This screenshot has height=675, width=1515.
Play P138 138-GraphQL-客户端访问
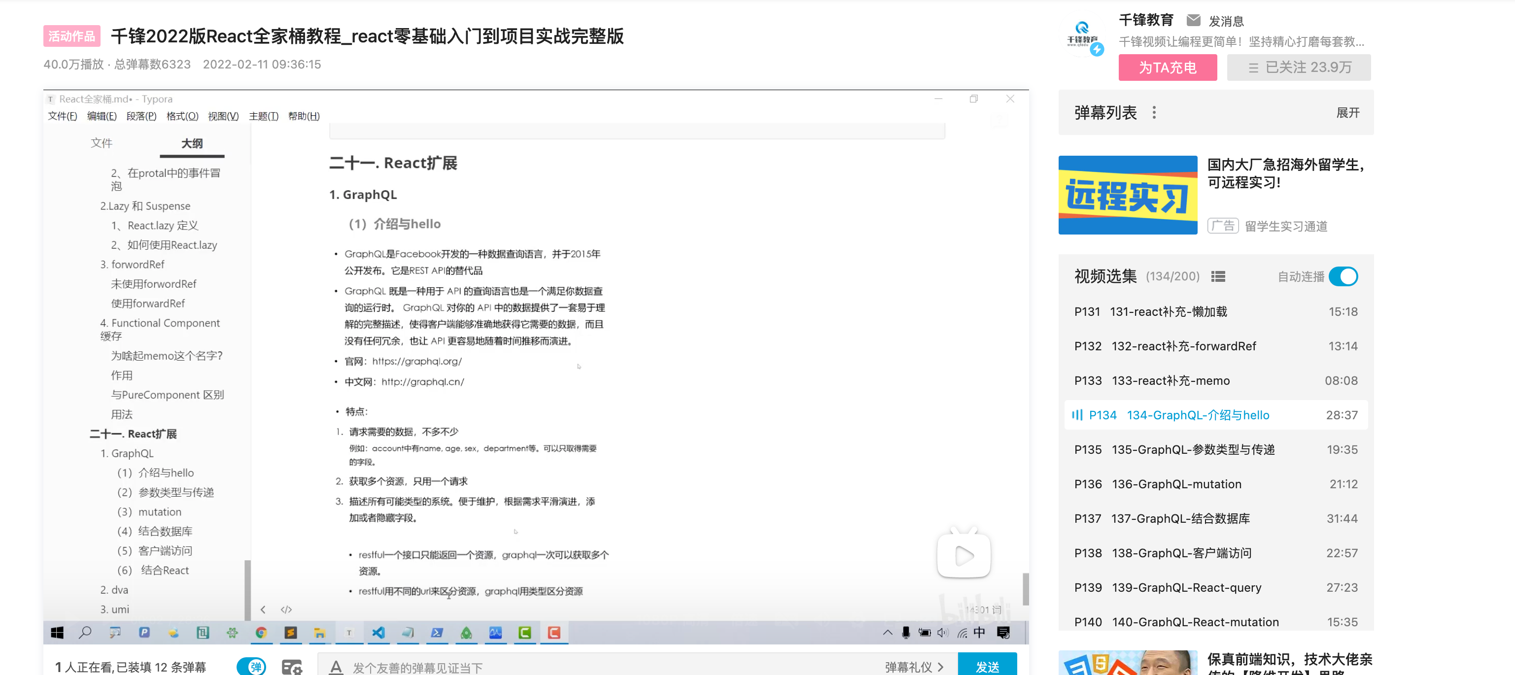coord(1216,553)
